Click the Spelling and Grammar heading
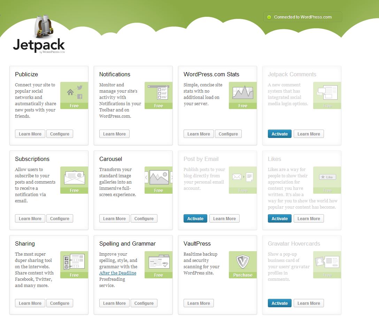 [x=127, y=244]
